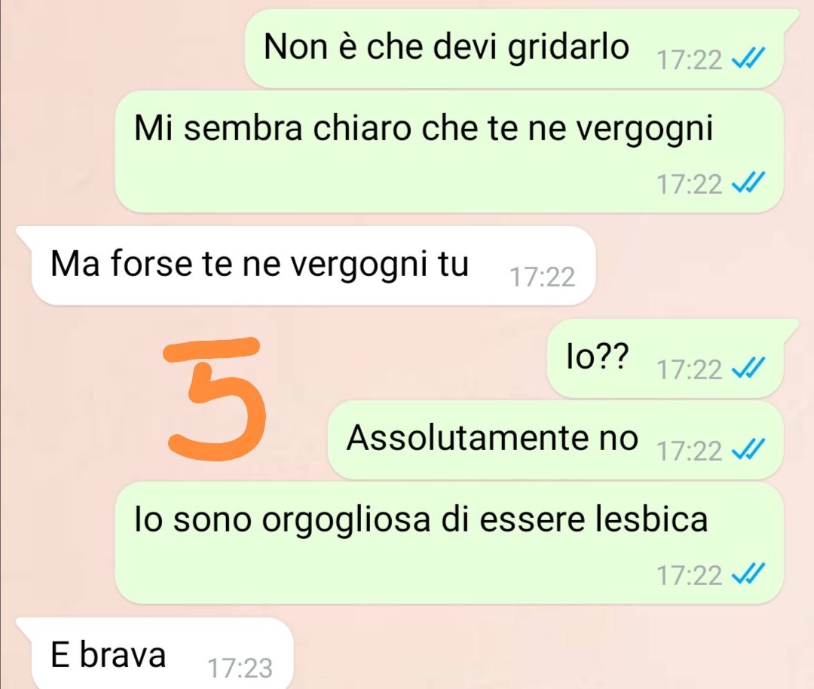Tap timestamp on 'Assolutamente no' bubble
Viewport: 814px width, 689px height.
[x=690, y=451]
